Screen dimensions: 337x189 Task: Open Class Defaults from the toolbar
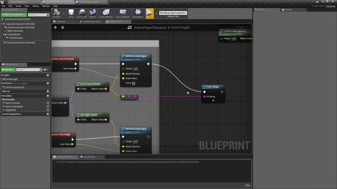click(123, 13)
